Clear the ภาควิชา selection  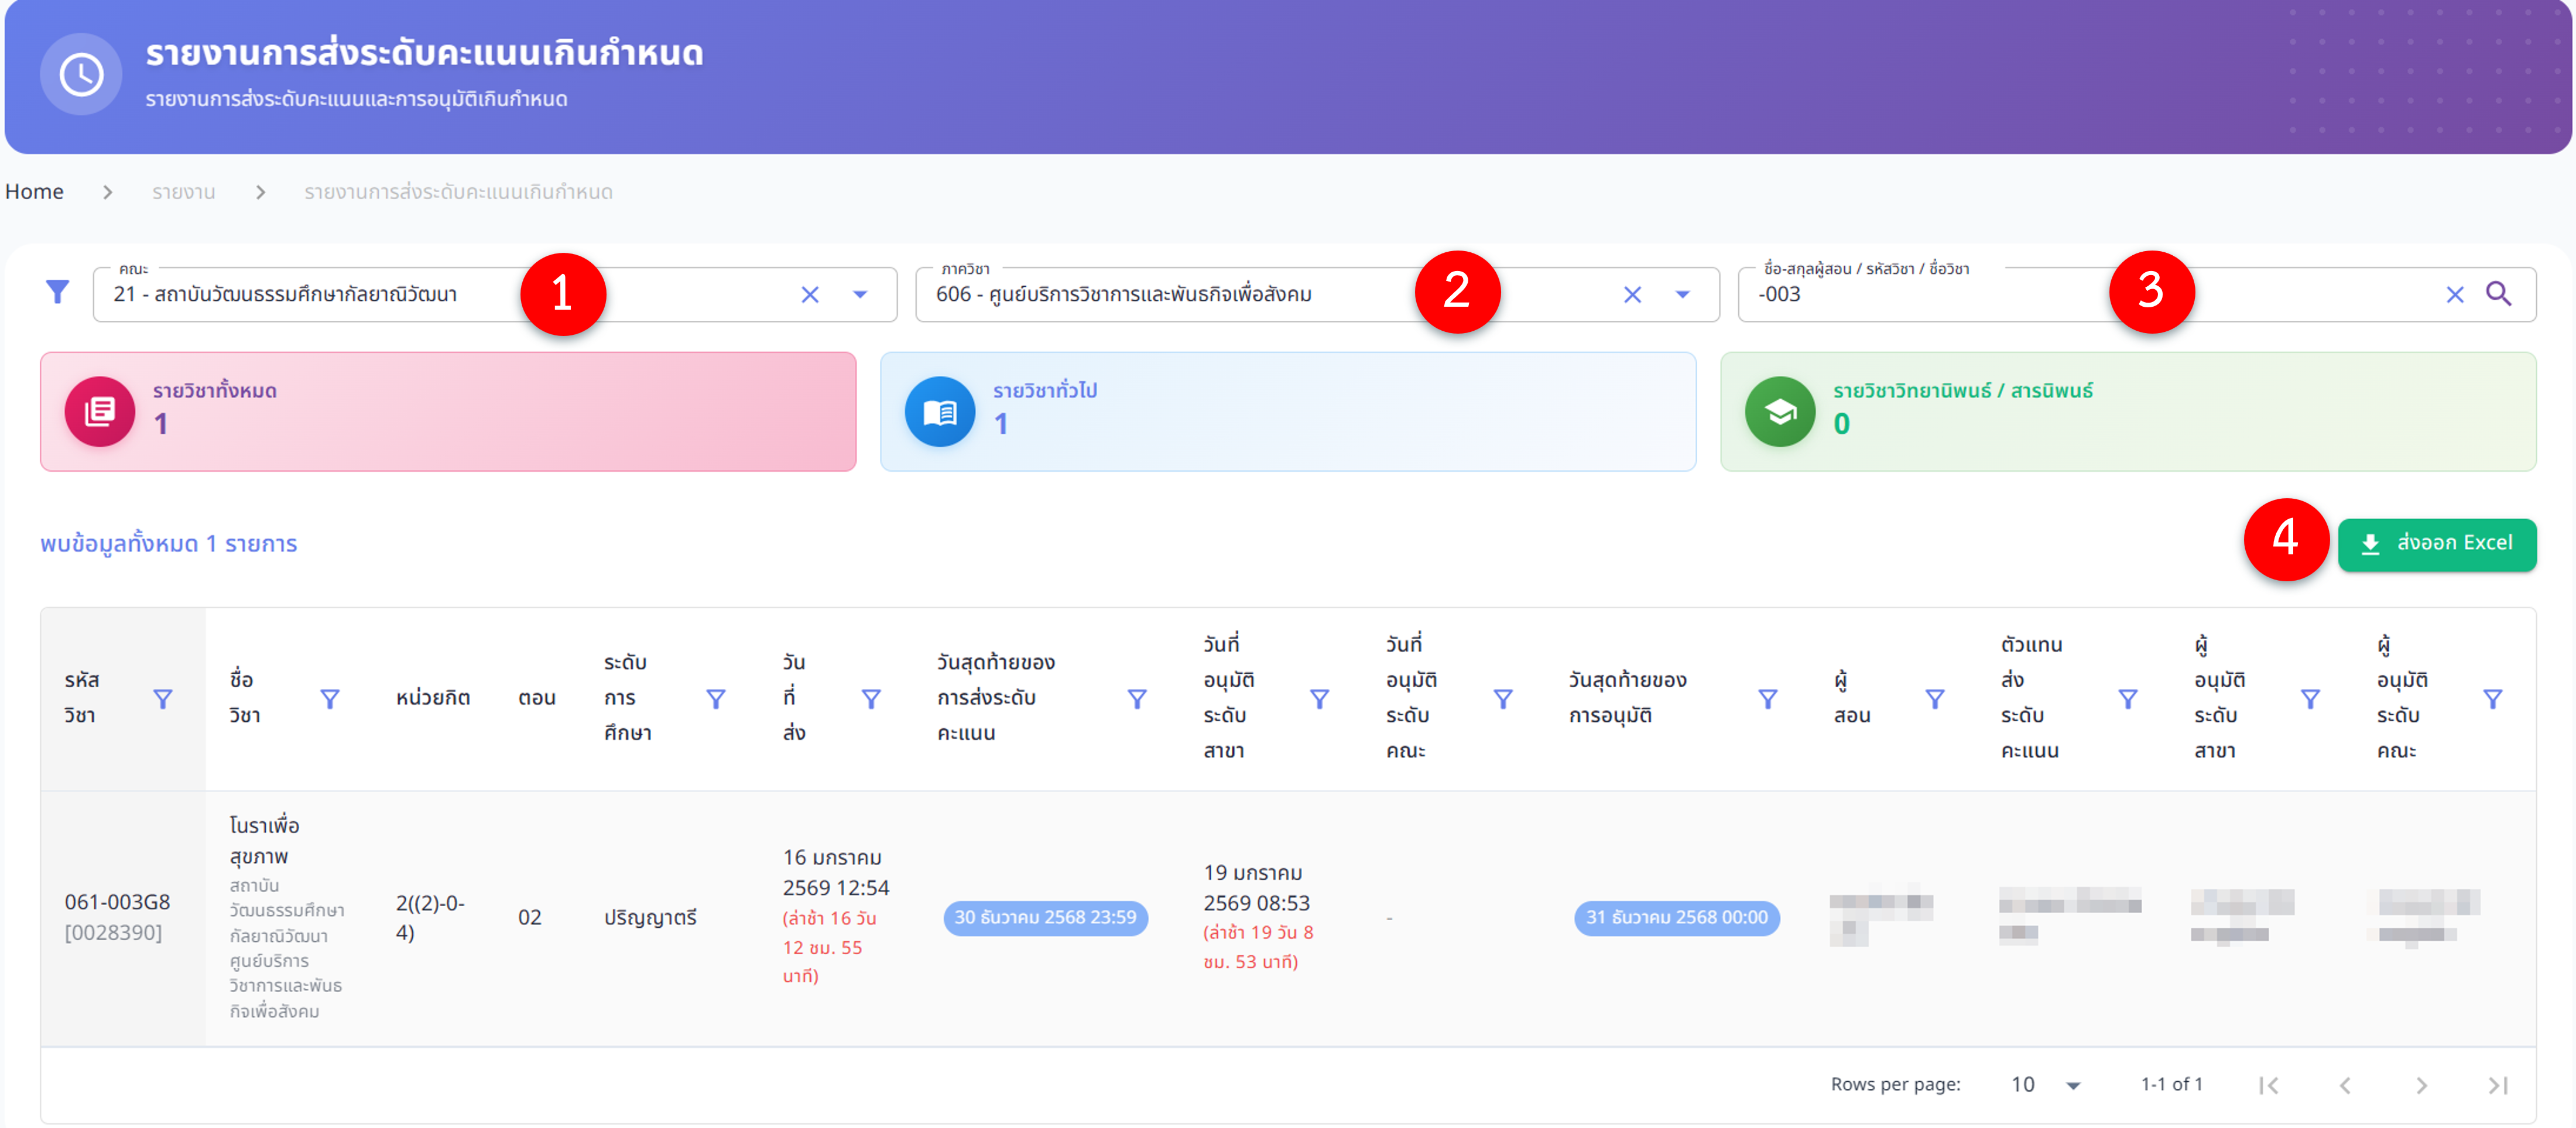[x=1632, y=295]
